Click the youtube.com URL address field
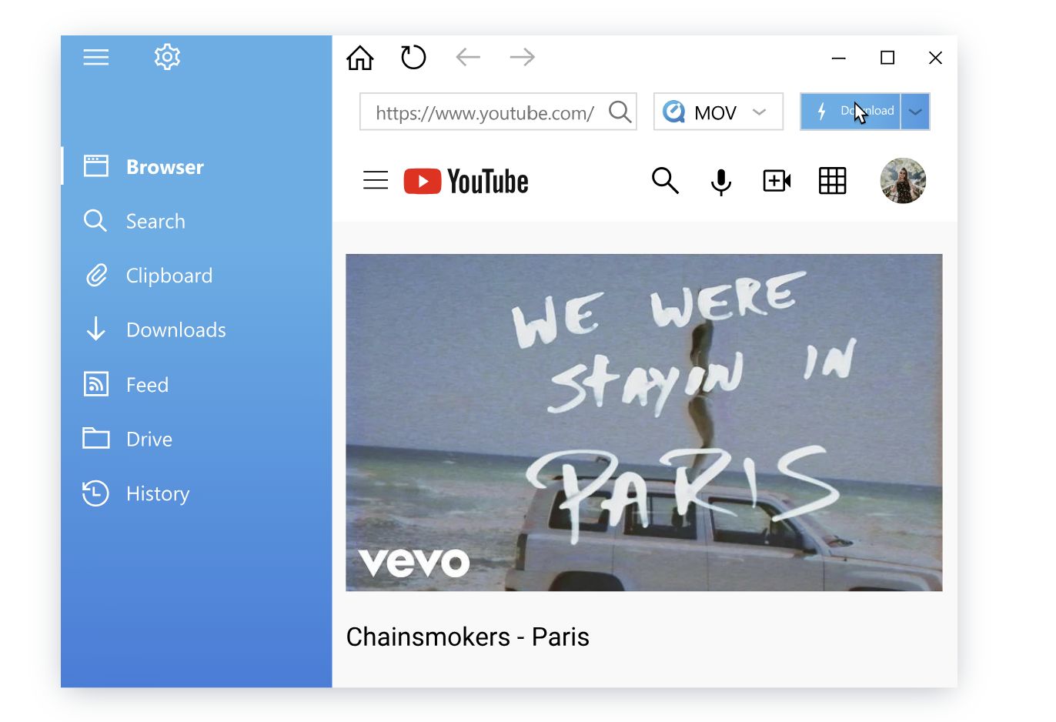 click(x=498, y=112)
